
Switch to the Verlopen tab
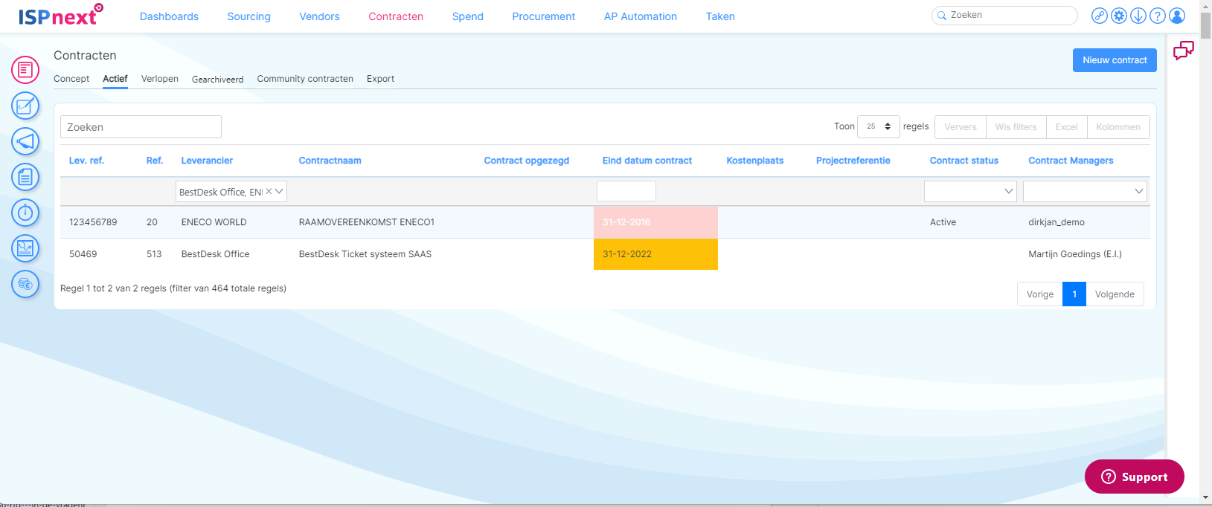pos(160,79)
